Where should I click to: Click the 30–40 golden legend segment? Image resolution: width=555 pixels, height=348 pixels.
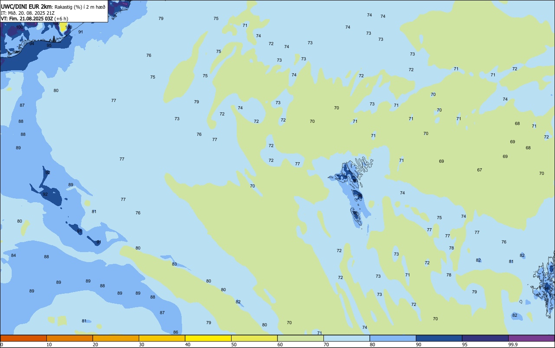coord(162,338)
